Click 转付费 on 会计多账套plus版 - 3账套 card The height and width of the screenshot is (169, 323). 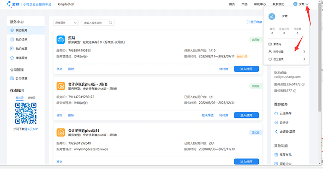tap(223, 116)
